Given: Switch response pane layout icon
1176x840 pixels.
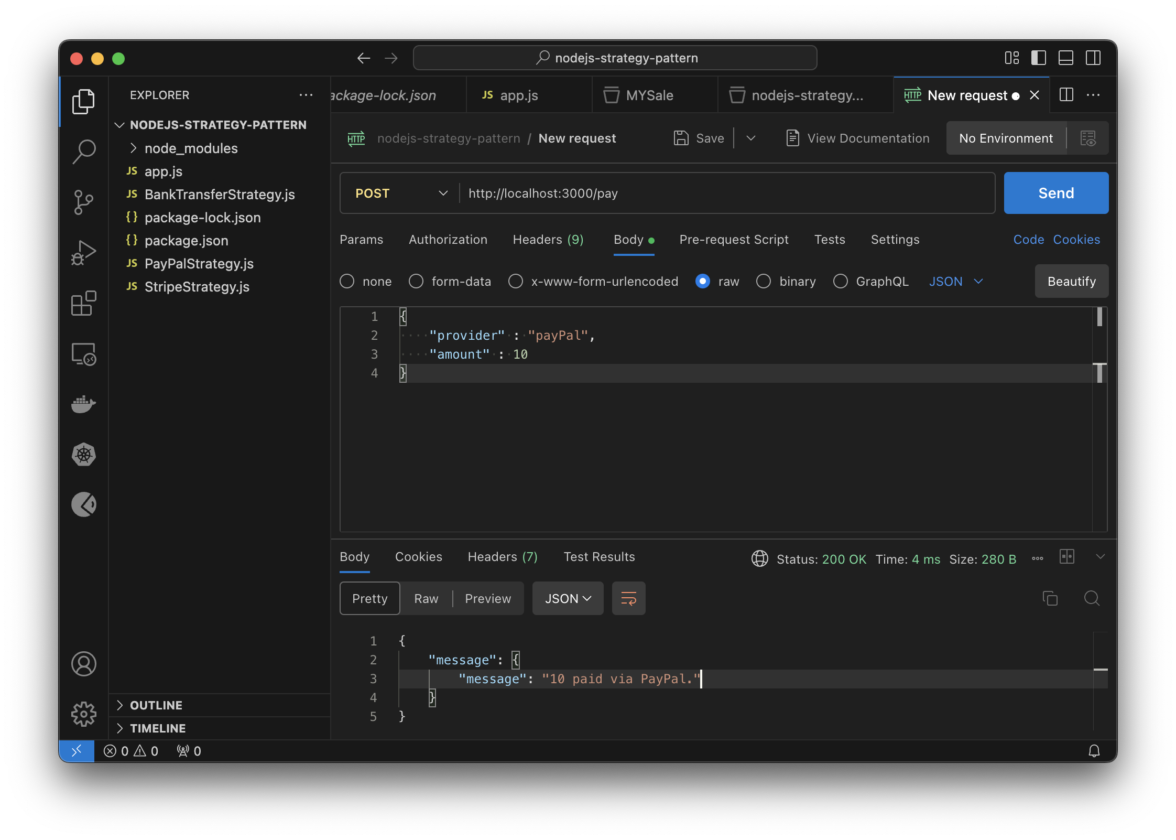Looking at the screenshot, I should (1066, 556).
